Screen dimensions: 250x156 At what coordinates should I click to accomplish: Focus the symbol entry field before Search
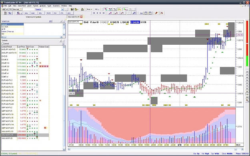pos(28,9)
